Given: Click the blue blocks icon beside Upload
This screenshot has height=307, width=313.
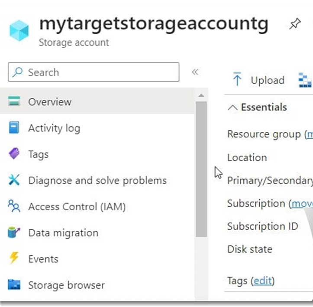Looking at the screenshot, I should (x=305, y=80).
